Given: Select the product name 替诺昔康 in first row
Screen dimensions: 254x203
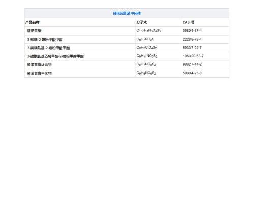Looking at the screenshot, I should [34, 31].
